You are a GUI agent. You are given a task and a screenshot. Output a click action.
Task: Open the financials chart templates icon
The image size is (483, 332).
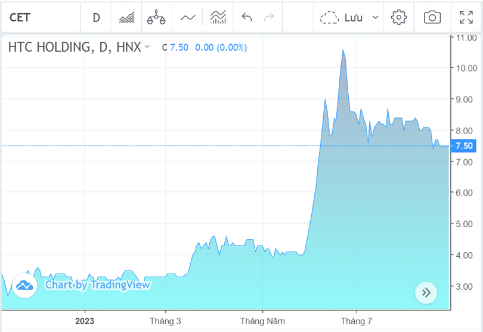click(218, 17)
